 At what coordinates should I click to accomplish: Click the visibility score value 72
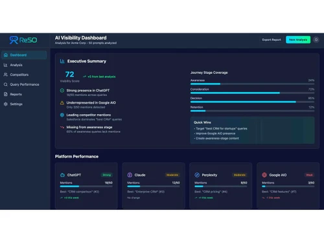pos(69,75)
